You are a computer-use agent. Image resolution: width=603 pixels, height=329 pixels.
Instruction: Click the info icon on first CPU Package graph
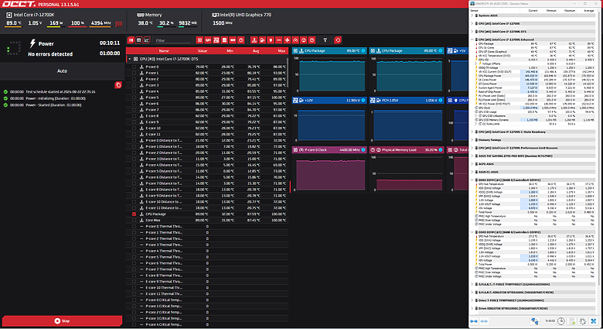click(x=363, y=51)
